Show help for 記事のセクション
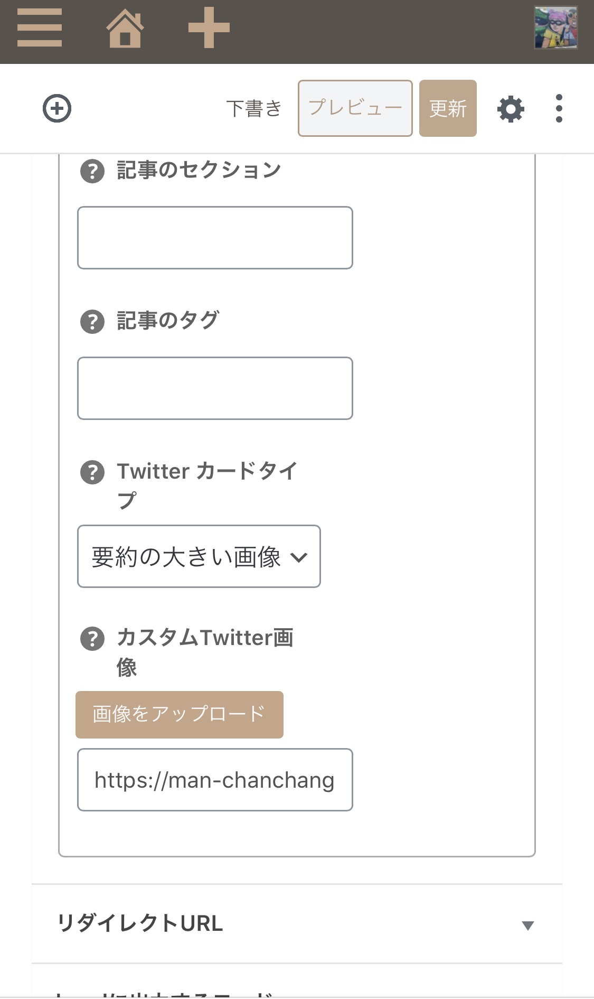 point(92,172)
